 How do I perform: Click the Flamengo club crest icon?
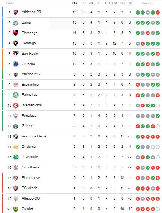tap(16, 33)
